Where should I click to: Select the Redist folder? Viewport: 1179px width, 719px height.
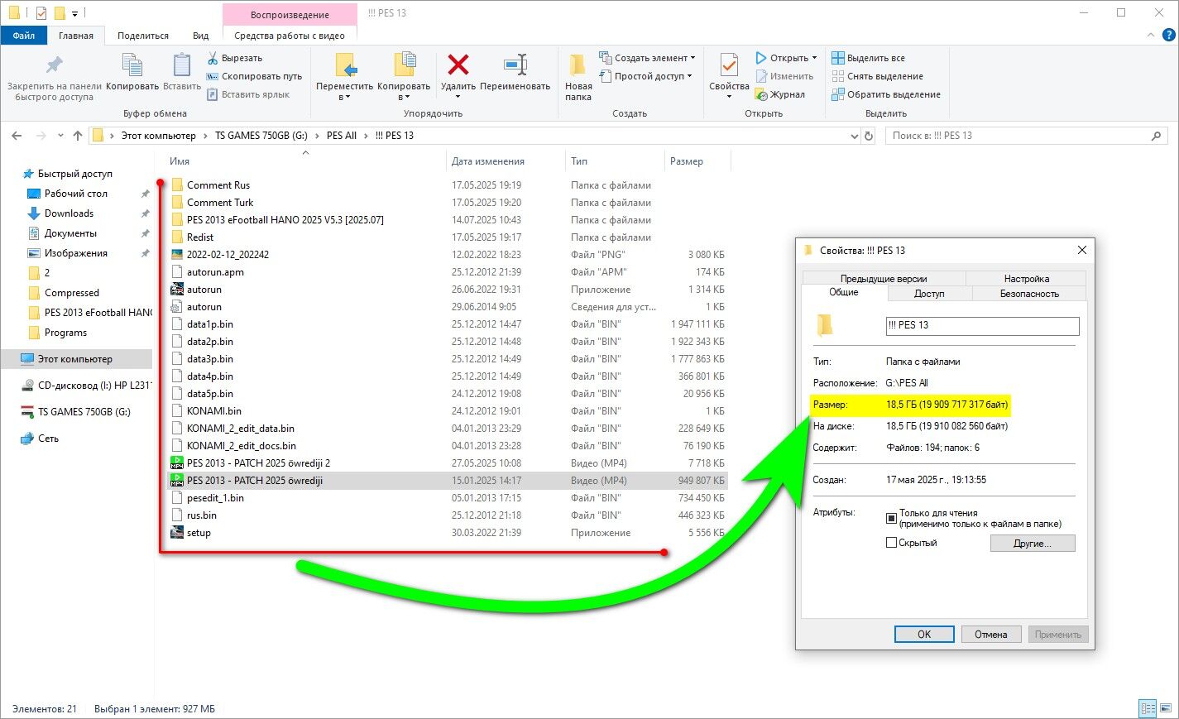(200, 237)
